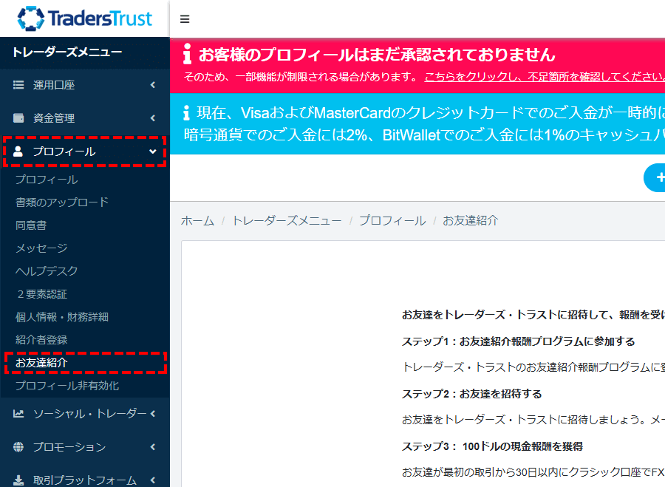The height and width of the screenshot is (487, 665).
Task: Click the 運用口座 list icon
Action: point(18,85)
